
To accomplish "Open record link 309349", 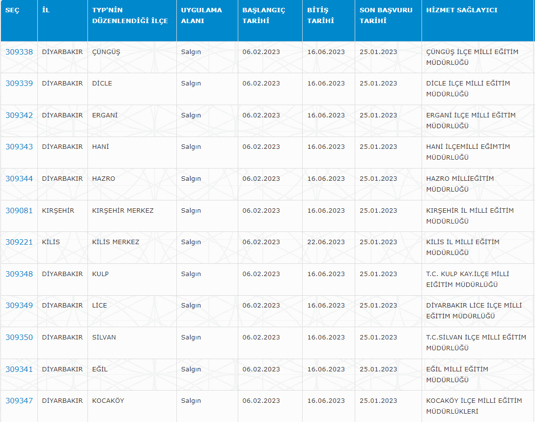I will point(19,306).
